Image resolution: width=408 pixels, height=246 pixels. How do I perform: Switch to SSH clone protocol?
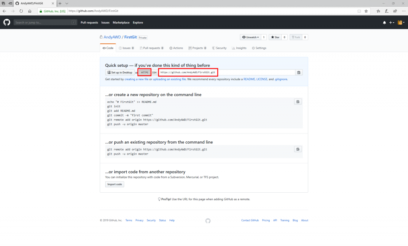[x=154, y=72]
